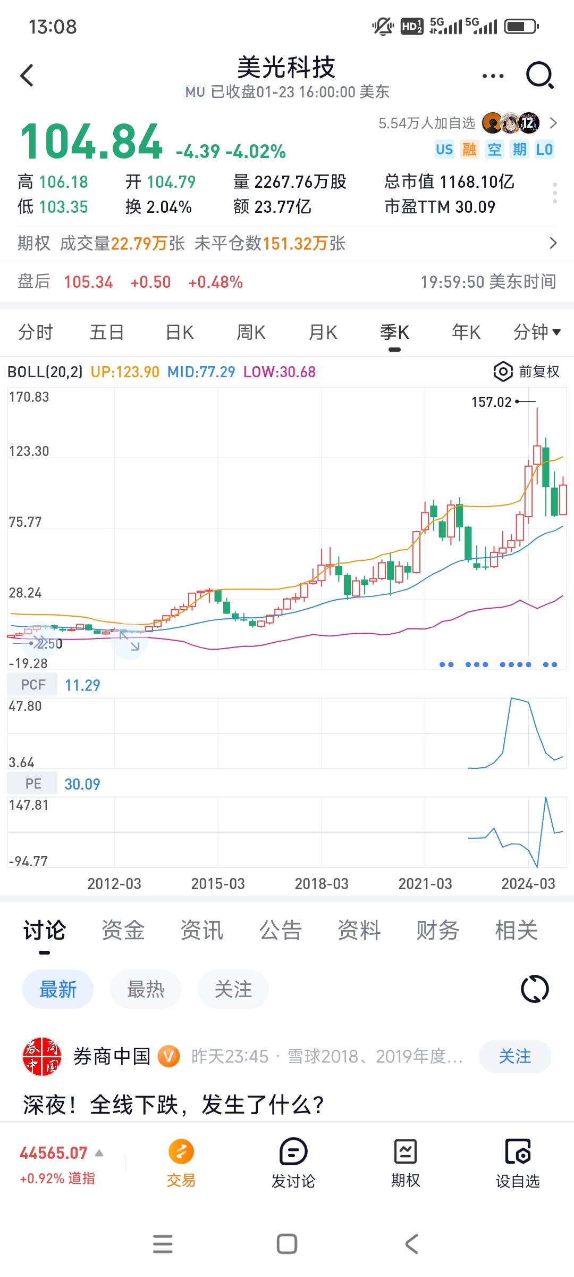Open post 深夜！全线下跌，发生了什么？
Screen dimensions: 574x1277
[x=173, y=1105]
